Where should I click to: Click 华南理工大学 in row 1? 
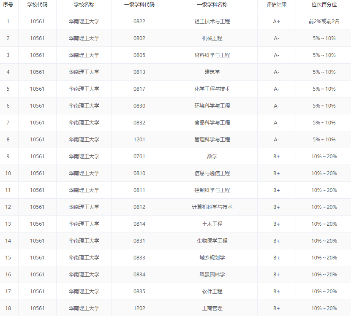(84, 21)
